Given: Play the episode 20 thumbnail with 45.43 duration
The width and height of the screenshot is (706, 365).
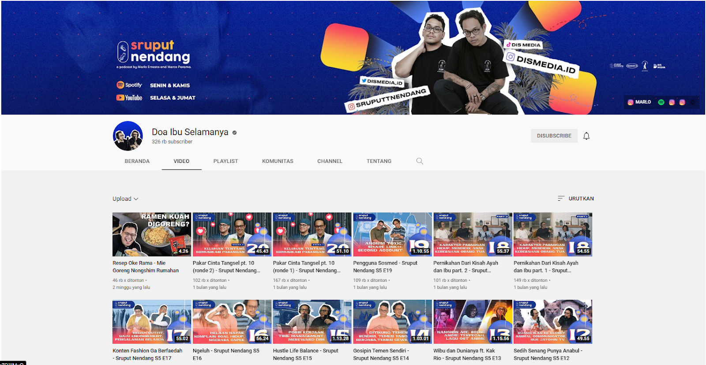Looking at the screenshot, I should [232, 235].
